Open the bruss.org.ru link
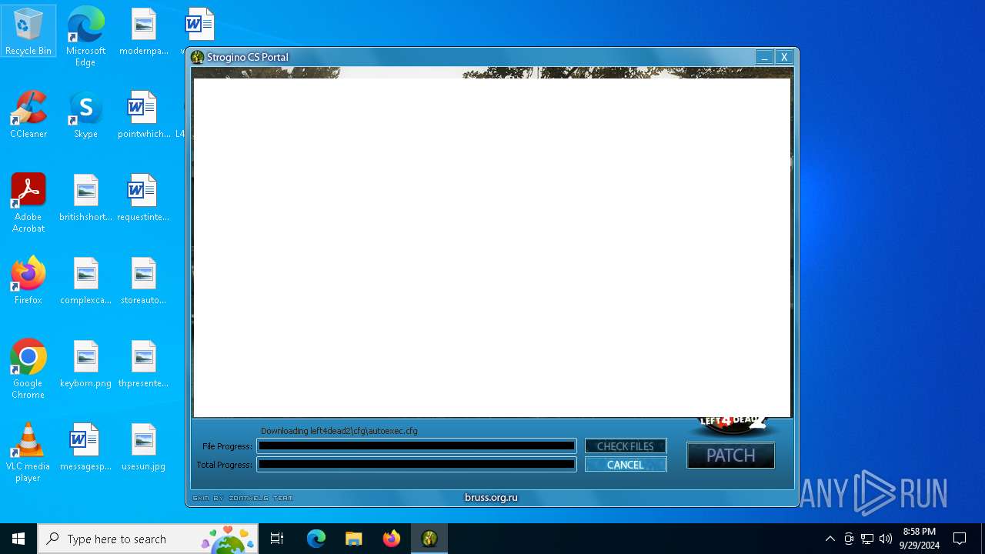 (491, 498)
